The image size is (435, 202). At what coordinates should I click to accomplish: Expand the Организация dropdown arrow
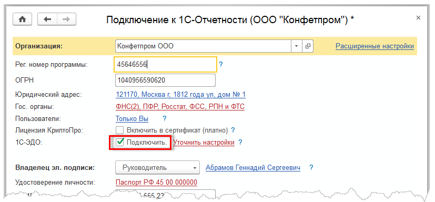coord(296,46)
